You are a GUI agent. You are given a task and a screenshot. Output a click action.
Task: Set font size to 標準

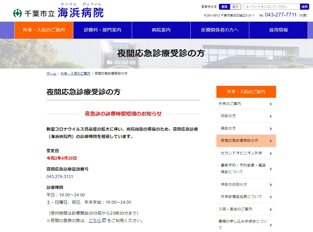(x=224, y=7)
